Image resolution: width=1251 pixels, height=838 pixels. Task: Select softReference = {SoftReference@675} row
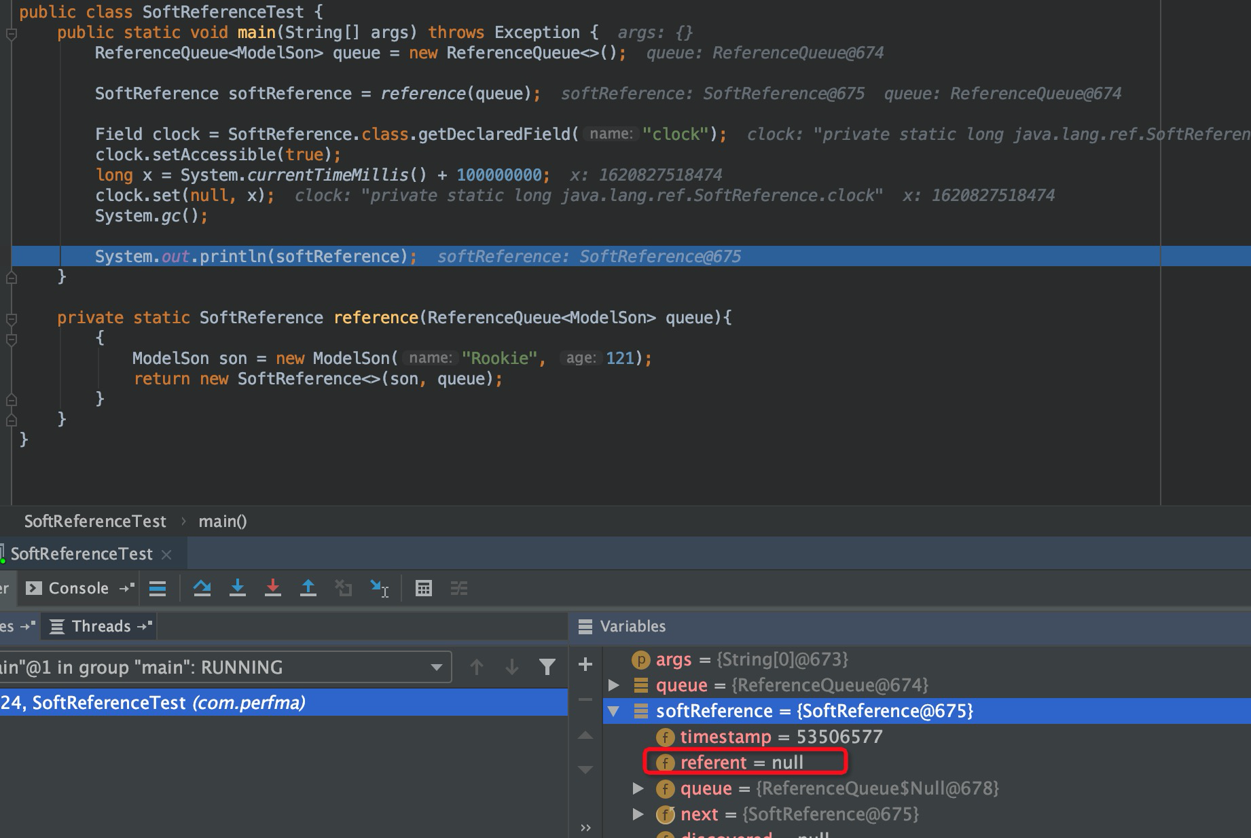tap(927, 711)
